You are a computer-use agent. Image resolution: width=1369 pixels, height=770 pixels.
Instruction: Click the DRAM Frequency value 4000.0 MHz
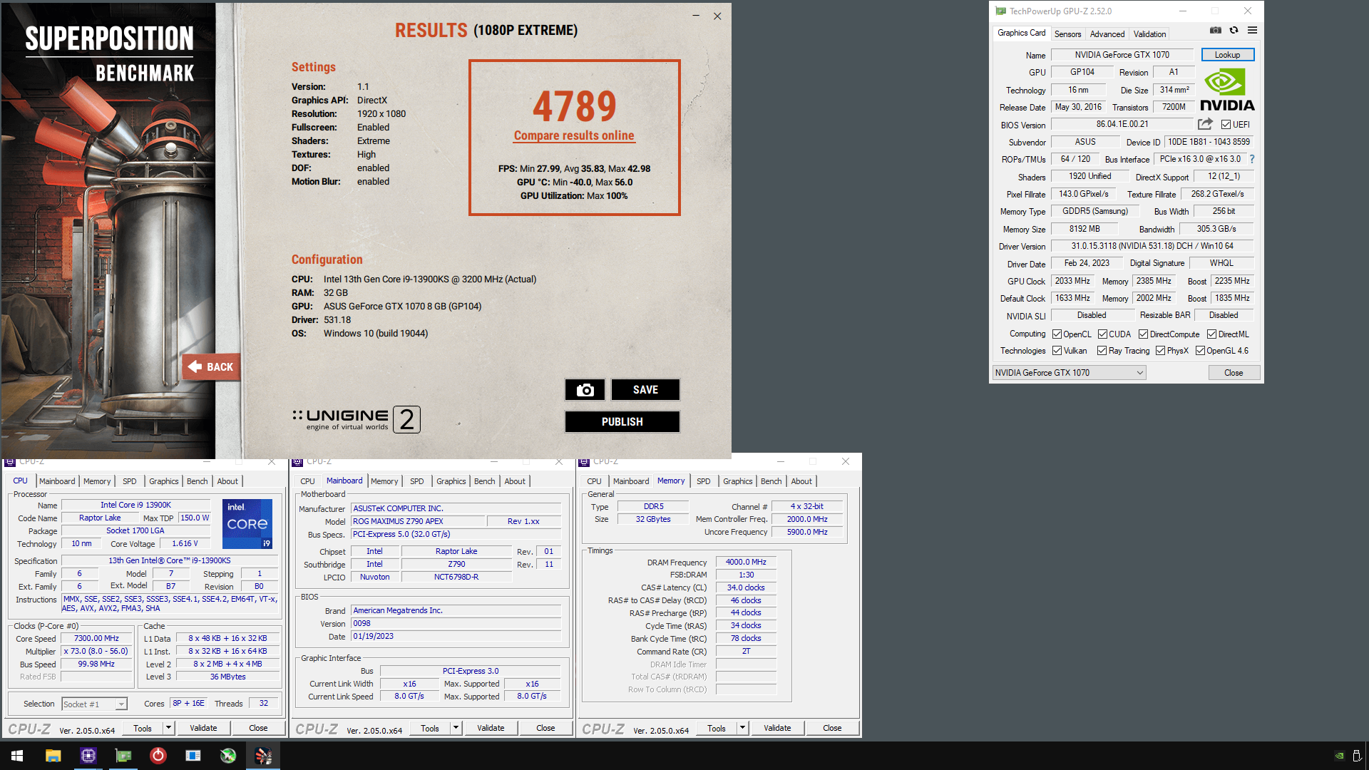click(x=746, y=563)
